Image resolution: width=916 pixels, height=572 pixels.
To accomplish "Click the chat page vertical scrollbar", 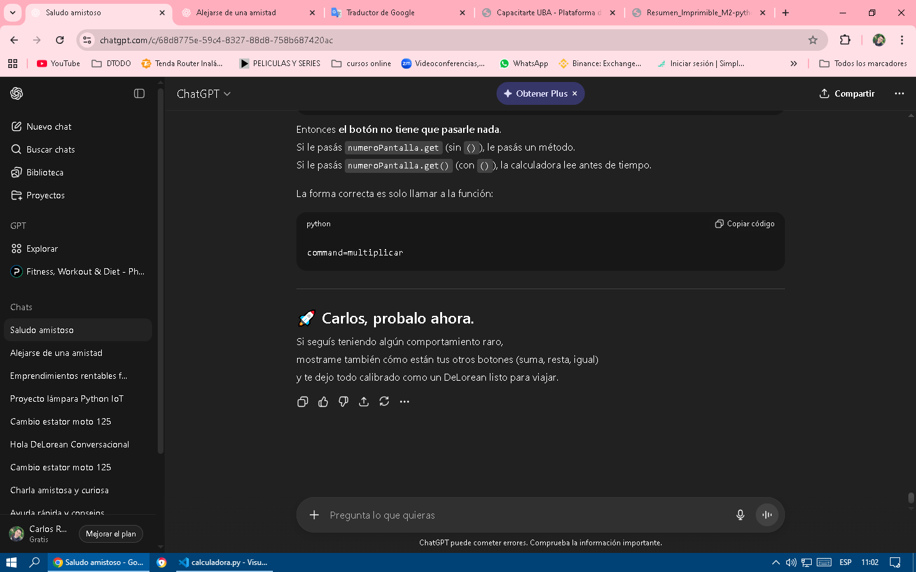I will pyautogui.click(x=911, y=497).
